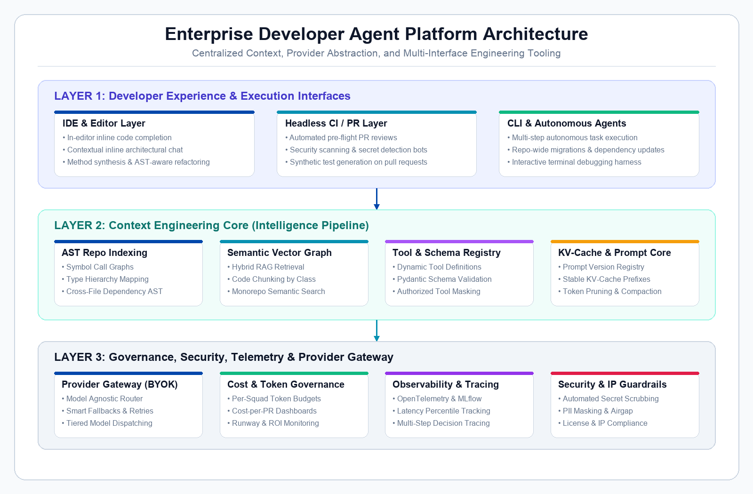This screenshot has height=494, width=753.
Task: Click the LAYER 2 Context Engineering Core heading
Action: [211, 225]
